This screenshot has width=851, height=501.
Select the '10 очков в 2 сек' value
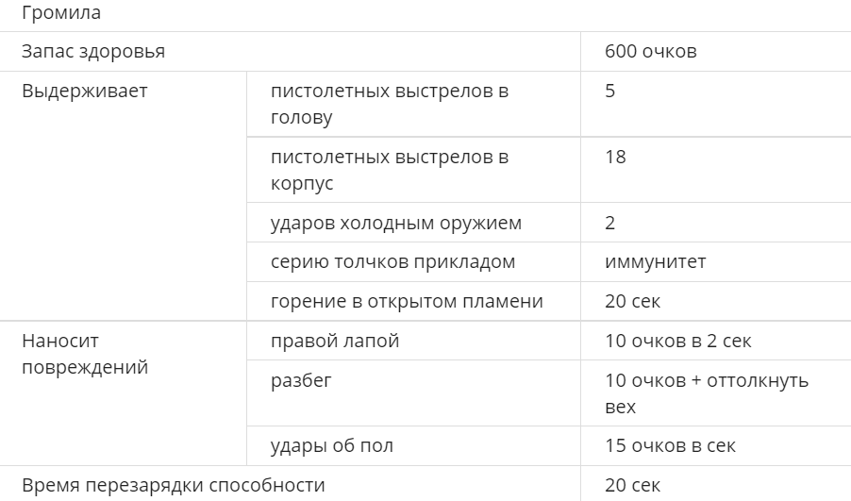pyautogui.click(x=677, y=341)
